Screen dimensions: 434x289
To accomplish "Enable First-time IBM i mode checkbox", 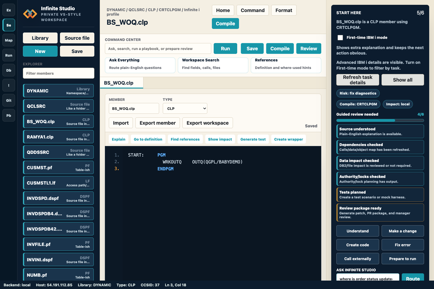I will (x=340, y=38).
